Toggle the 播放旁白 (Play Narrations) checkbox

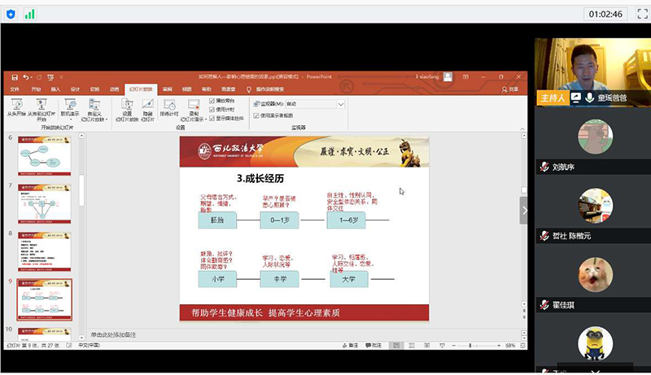tap(213, 101)
